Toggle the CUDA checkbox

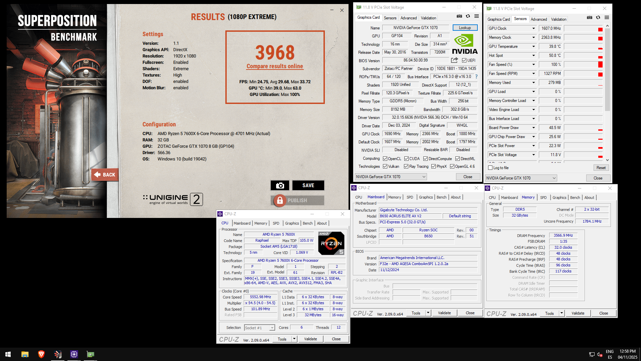pos(406,159)
